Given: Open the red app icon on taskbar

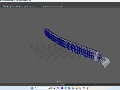Looking at the screenshot, I should 58,88.
